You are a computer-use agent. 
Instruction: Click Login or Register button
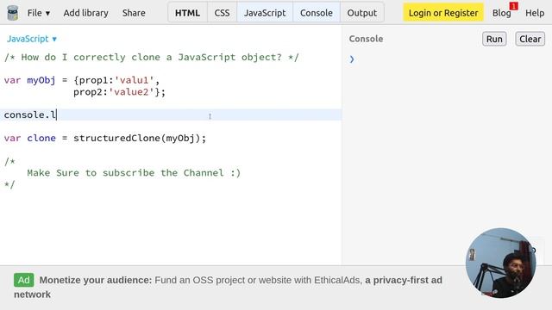click(x=443, y=13)
